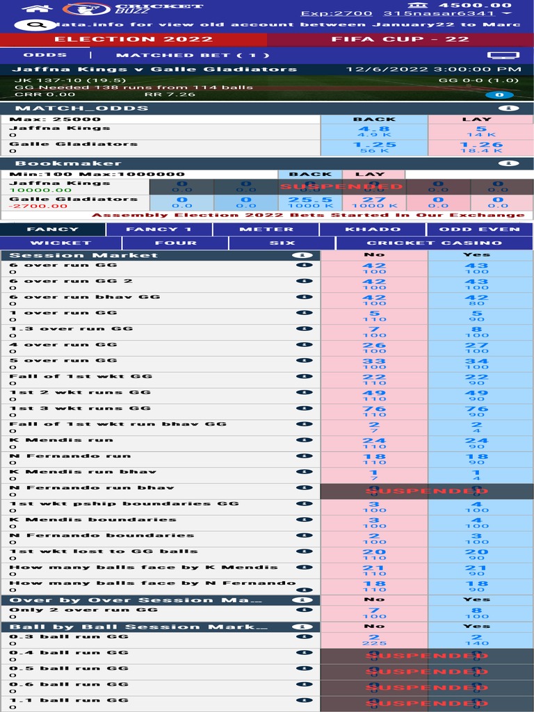Screen dimensions: 534x712
Task: Select the FANCY 1 market tab
Action: 159,229
